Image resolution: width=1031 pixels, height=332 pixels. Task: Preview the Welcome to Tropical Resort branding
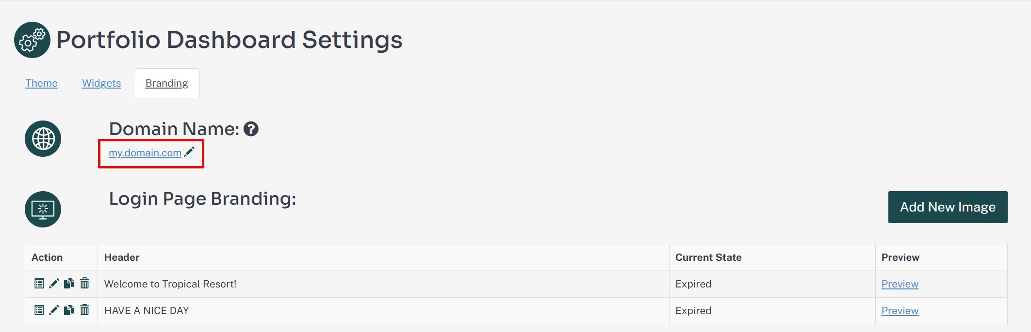[900, 284]
